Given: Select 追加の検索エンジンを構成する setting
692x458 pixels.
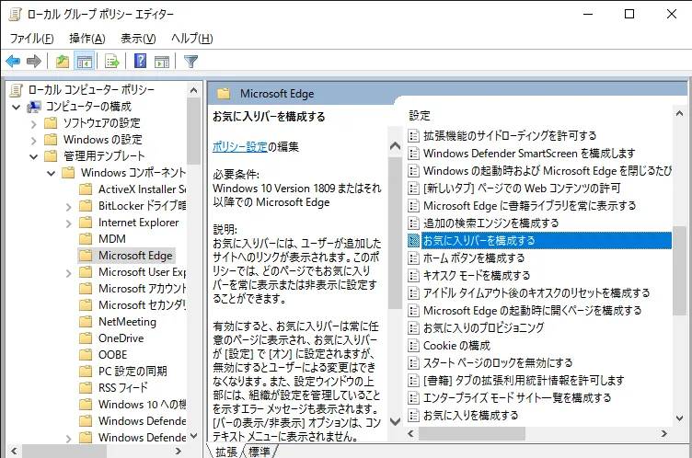Looking at the screenshot, I should pyautogui.click(x=490, y=223).
